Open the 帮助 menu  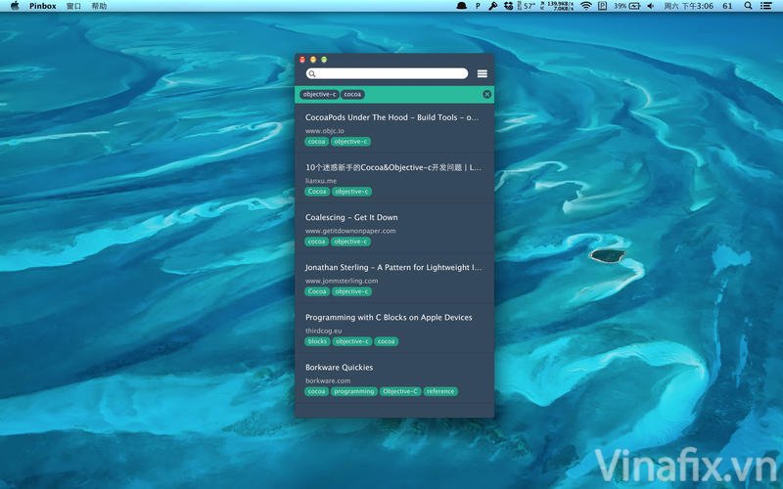(x=99, y=6)
